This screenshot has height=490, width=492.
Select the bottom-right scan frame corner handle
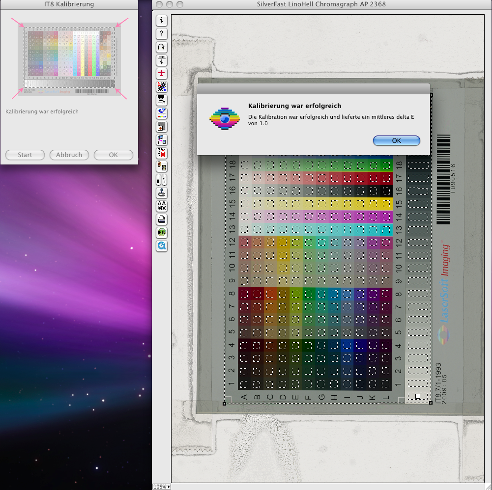click(x=431, y=403)
